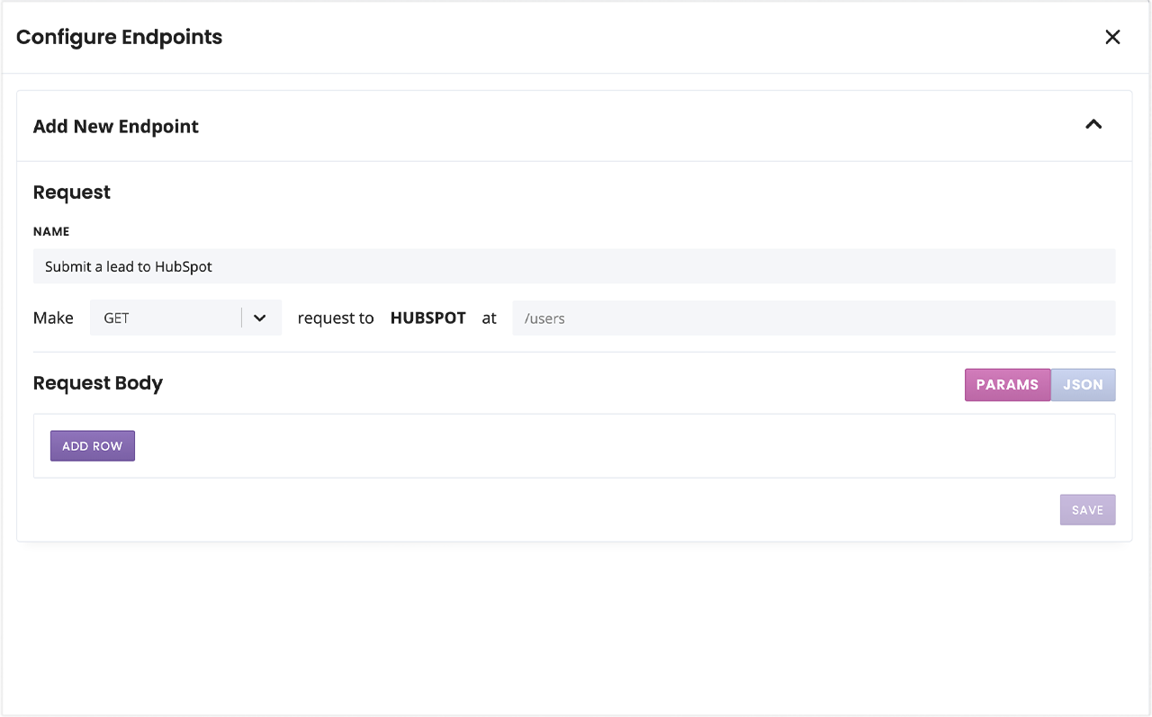Click the Configure Endpoints title
The width and height of the screenshot is (1152, 717).
[x=120, y=37]
